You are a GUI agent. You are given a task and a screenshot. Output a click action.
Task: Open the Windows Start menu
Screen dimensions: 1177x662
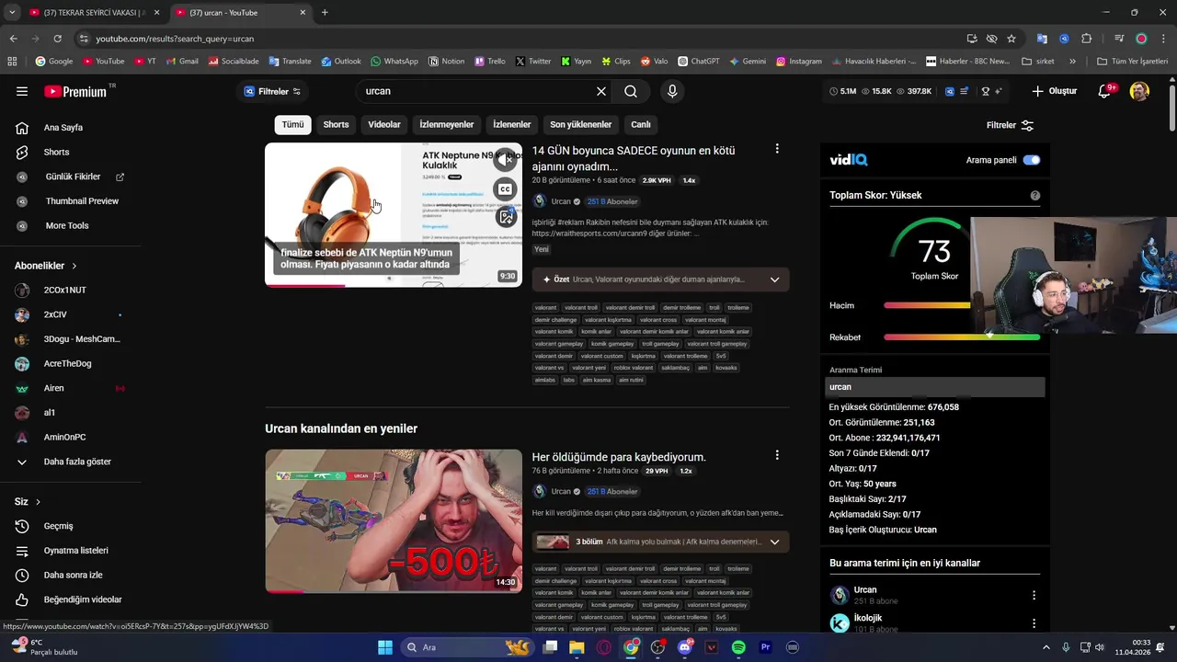pos(385,647)
